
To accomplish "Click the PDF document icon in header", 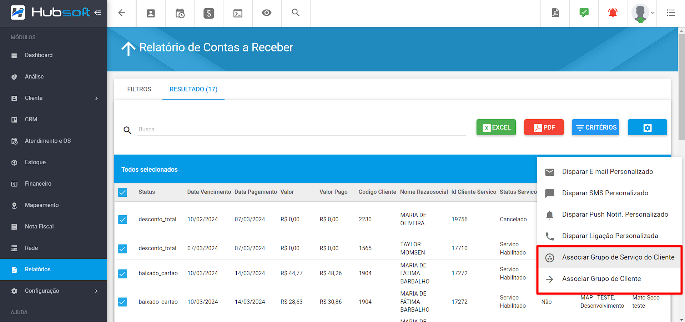I will click(555, 13).
